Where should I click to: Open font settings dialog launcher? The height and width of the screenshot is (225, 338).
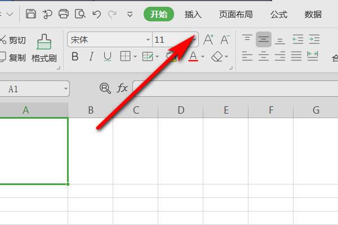coord(231,68)
